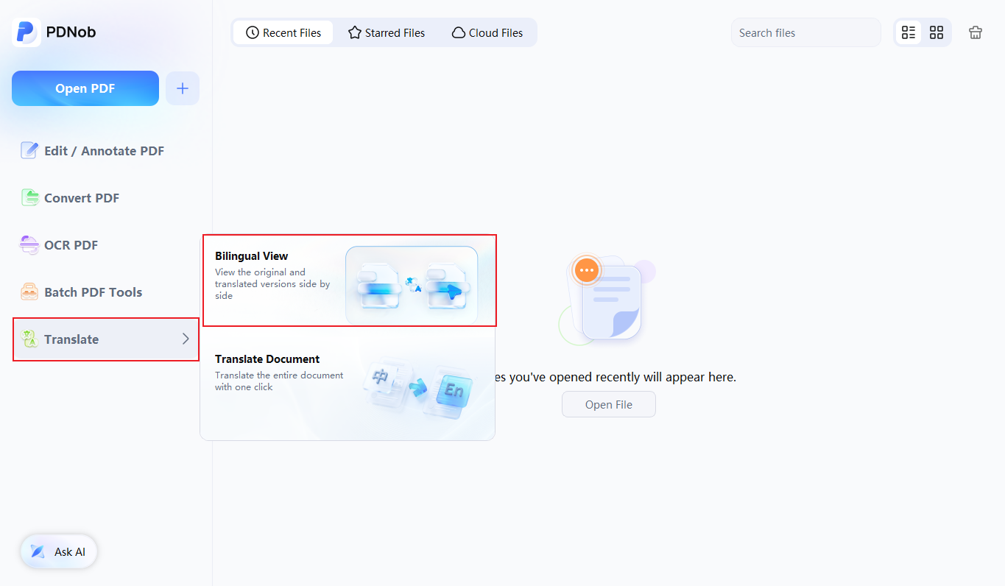The width and height of the screenshot is (1005, 586).
Task: Open the Recent Files tab
Action: click(283, 33)
